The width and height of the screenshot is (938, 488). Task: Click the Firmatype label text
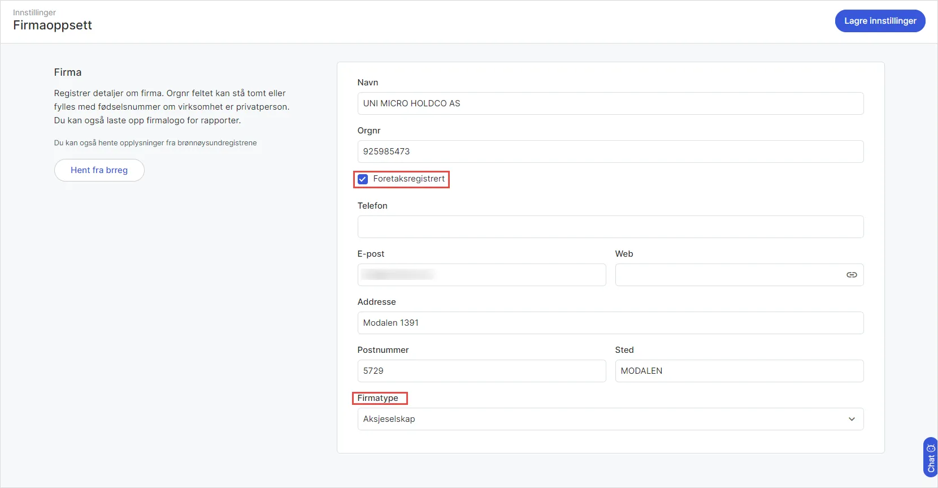pos(378,398)
